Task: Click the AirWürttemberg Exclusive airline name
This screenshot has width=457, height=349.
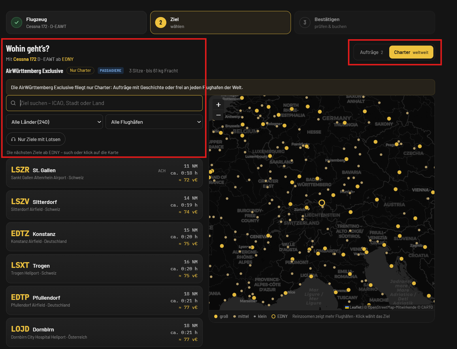Action: pyautogui.click(x=35, y=71)
